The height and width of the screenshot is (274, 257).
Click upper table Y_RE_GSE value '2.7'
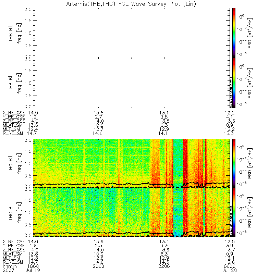point(99,117)
